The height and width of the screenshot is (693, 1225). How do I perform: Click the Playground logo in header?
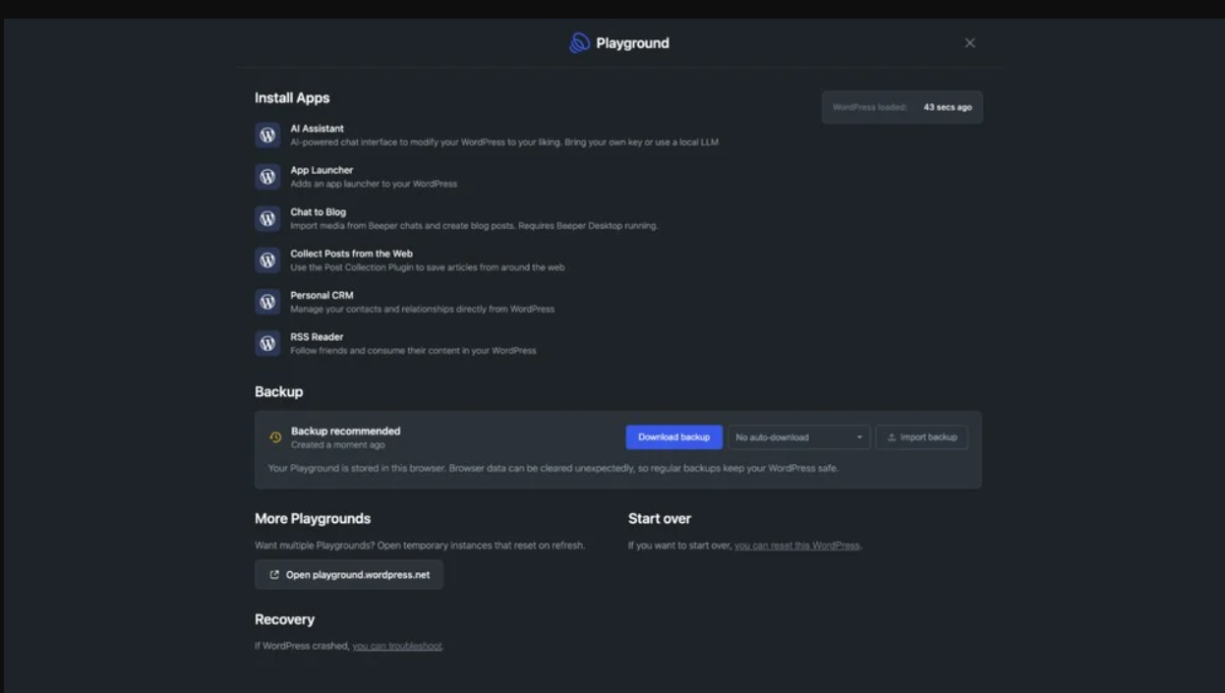click(x=579, y=43)
